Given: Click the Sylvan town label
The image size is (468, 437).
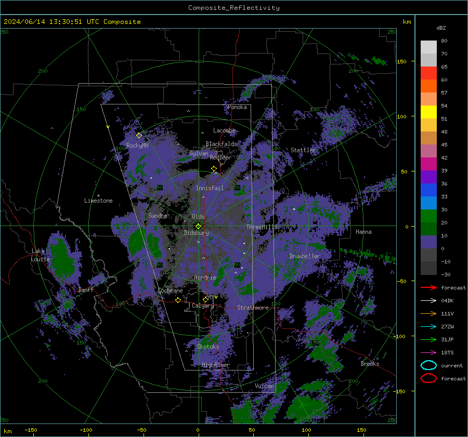Looking at the screenshot, I should point(199,153).
